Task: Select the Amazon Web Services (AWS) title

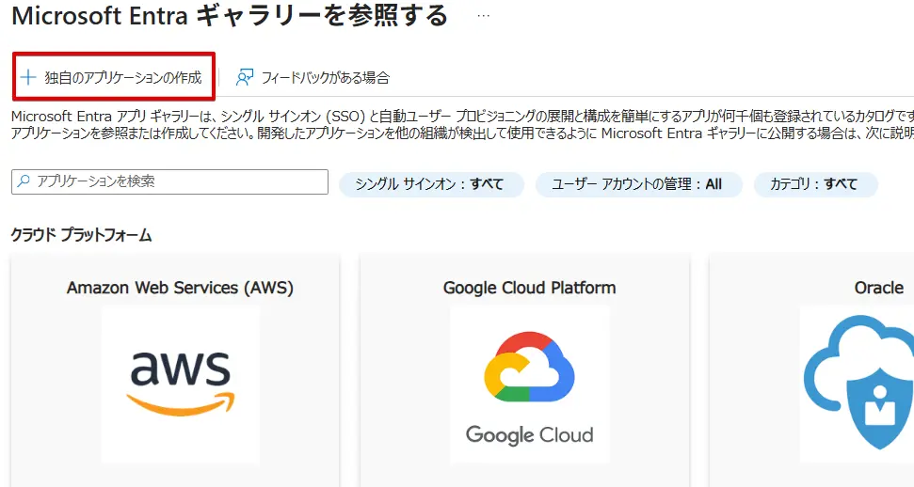Action: 180,288
